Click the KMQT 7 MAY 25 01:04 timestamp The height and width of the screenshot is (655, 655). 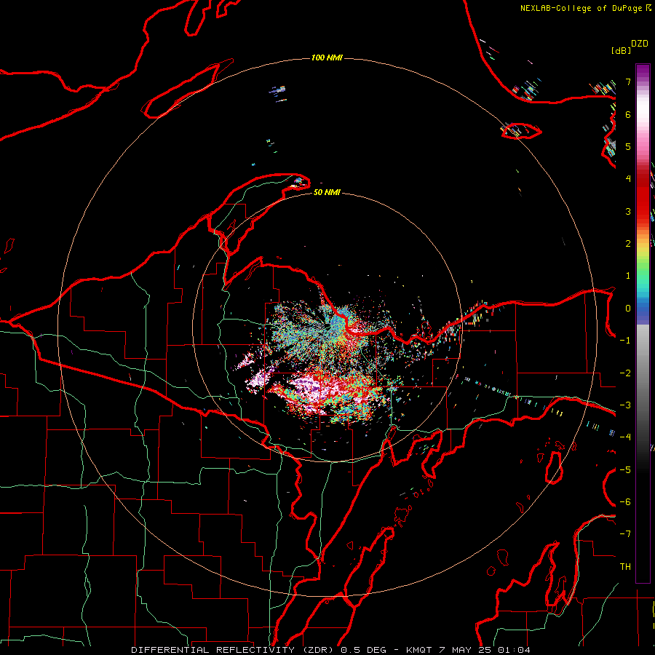coord(468,650)
